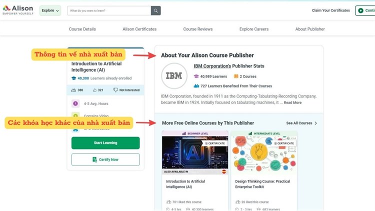Click 'About Your Alison Course Publisher' heading
This screenshot has height=211, width=375.
207,55
